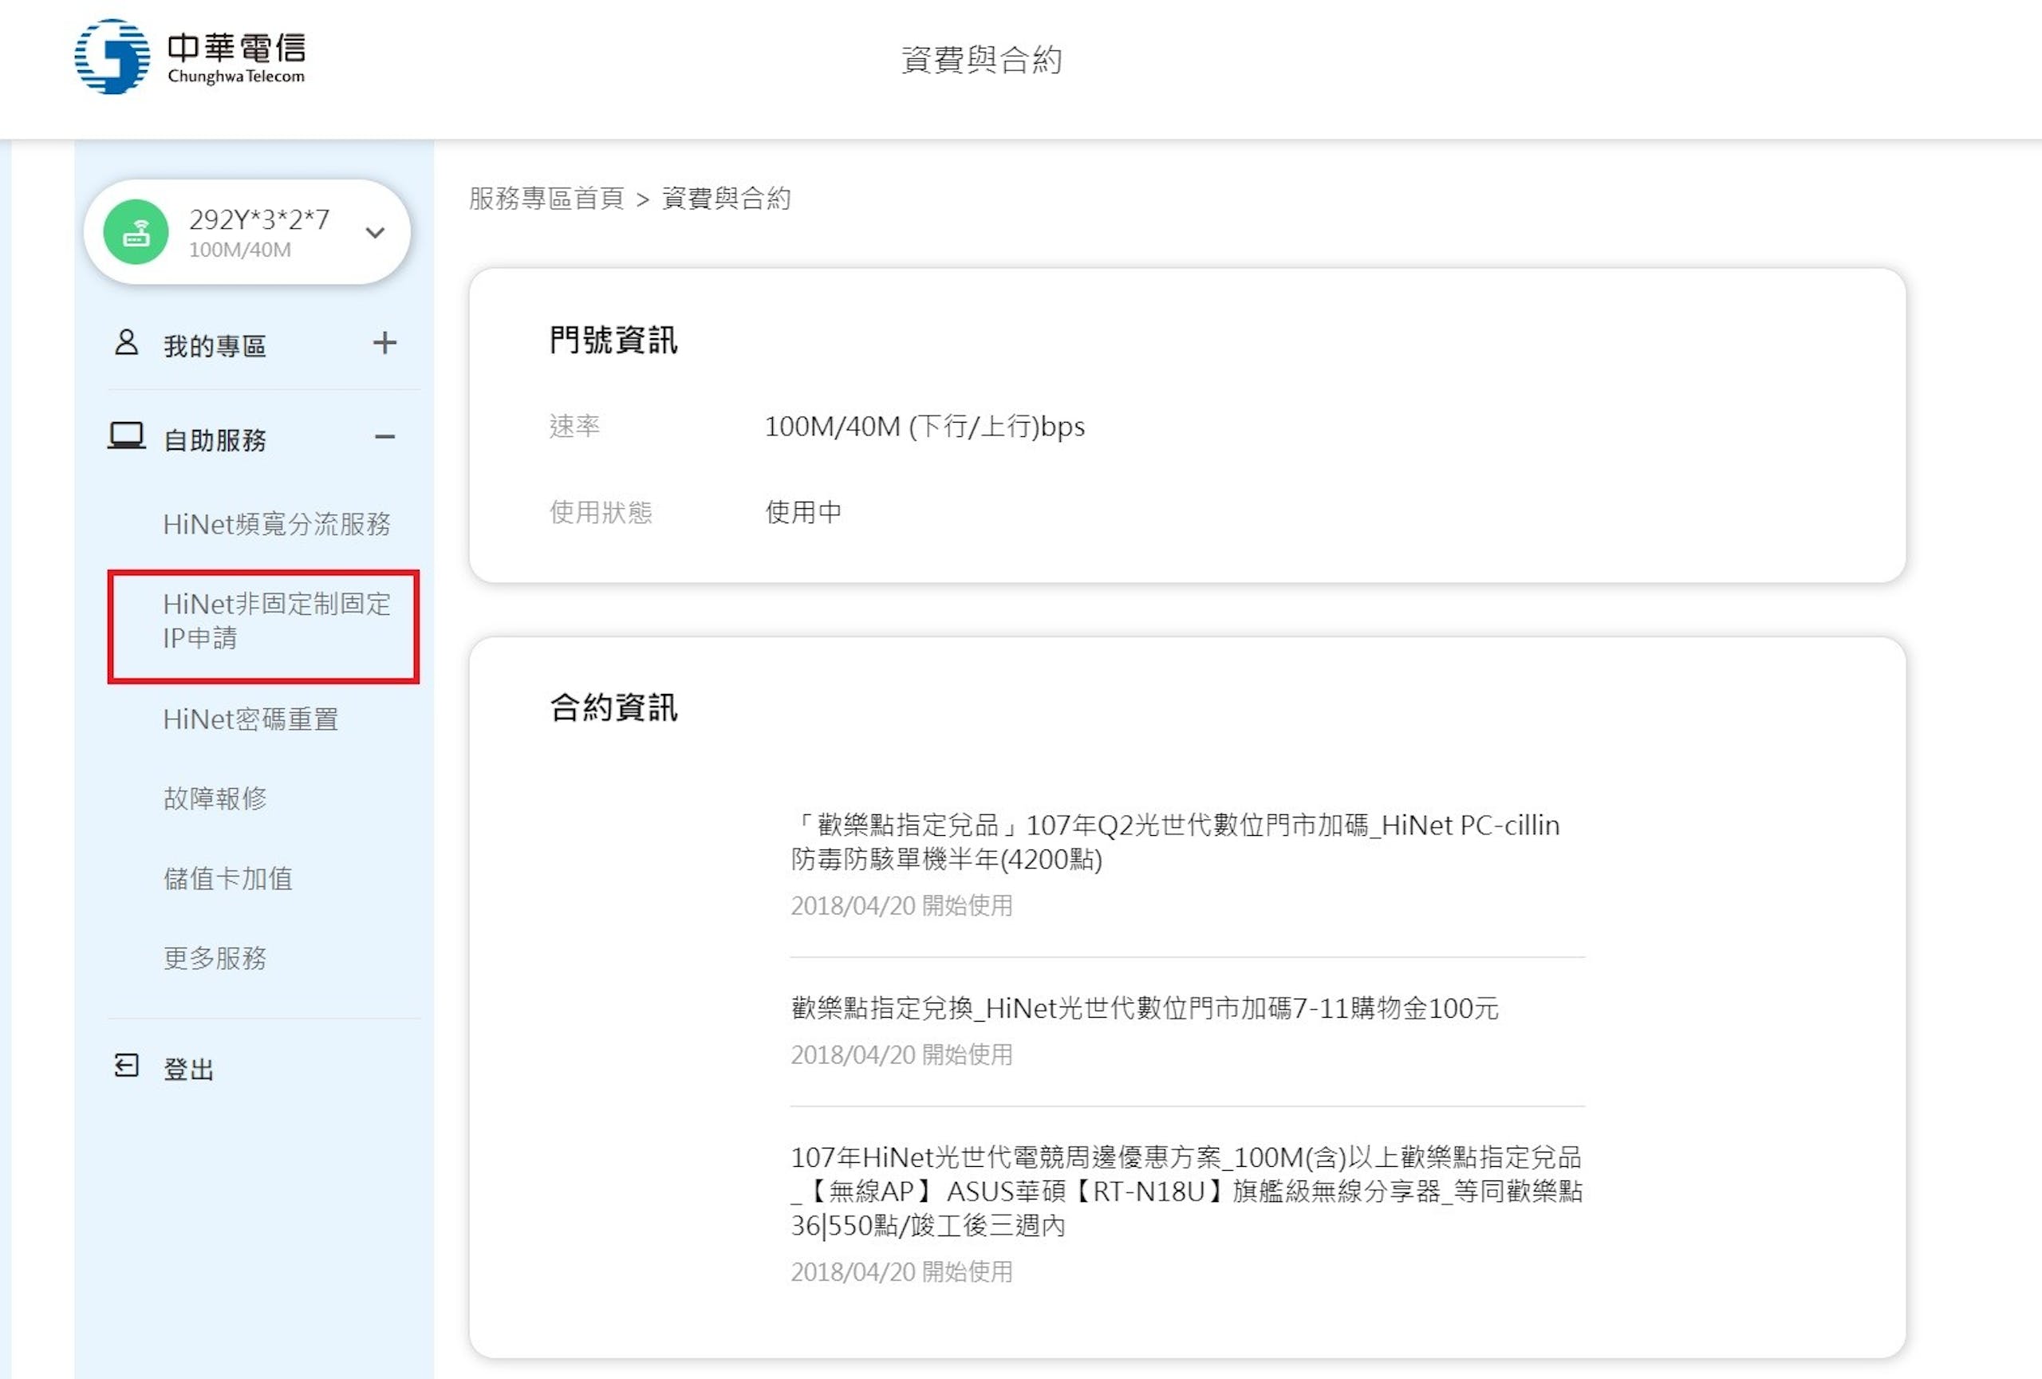2042x1379 pixels.
Task: Click the Chunghwa Telecom logo
Action: [190, 57]
